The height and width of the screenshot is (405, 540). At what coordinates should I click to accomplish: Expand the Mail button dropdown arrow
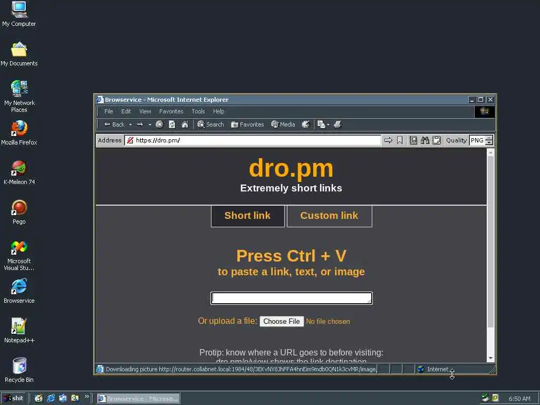pyautogui.click(x=328, y=124)
